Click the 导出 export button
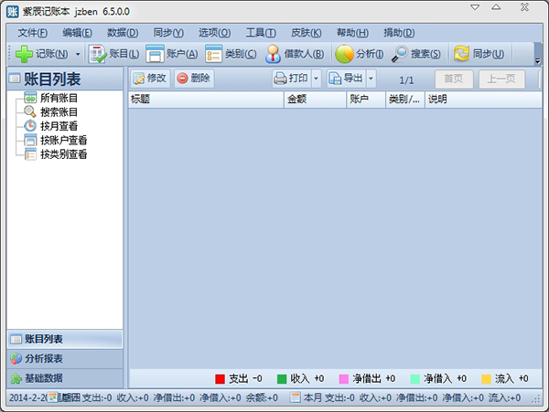 (346, 79)
